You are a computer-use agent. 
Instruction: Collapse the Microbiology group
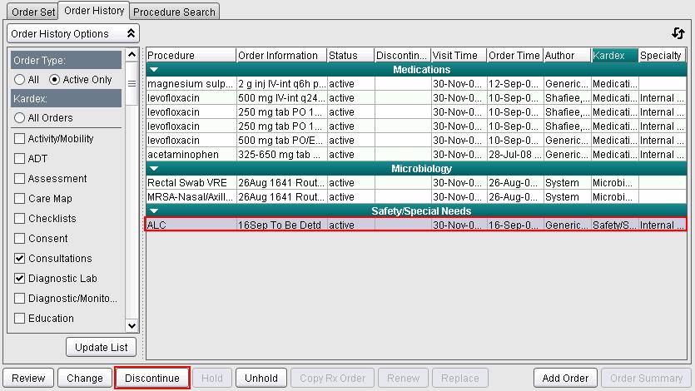[154, 169]
